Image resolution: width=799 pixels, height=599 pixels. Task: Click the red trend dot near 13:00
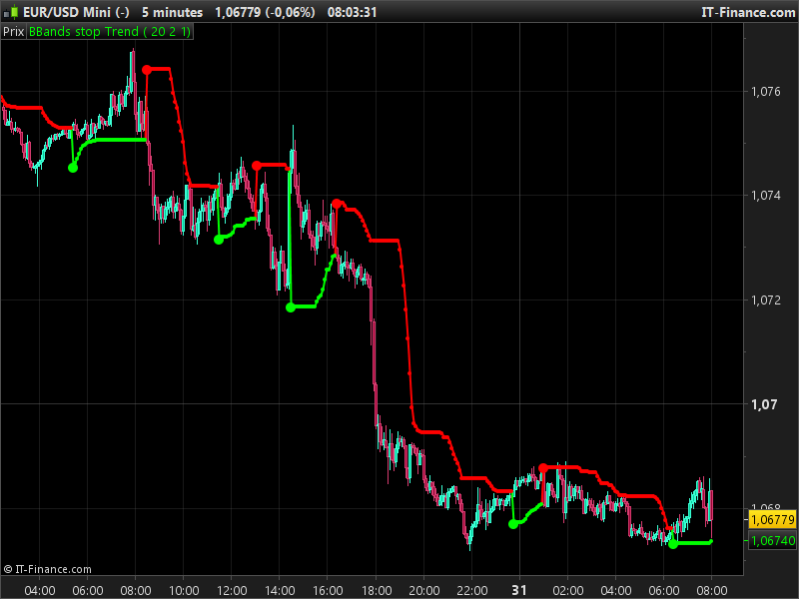pyautogui.click(x=257, y=166)
